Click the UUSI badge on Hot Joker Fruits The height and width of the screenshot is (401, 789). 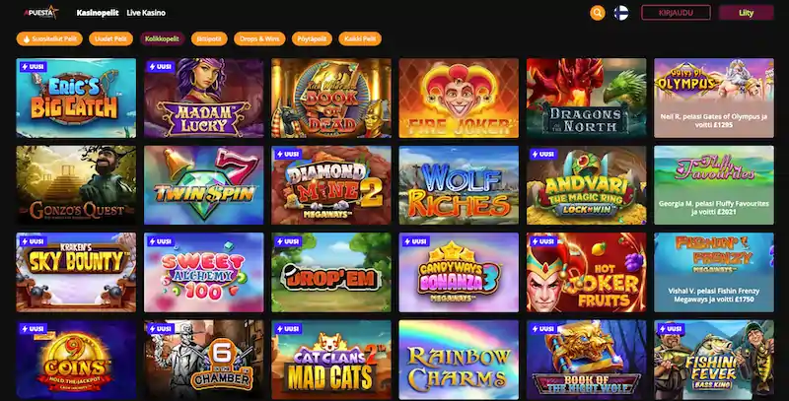click(x=543, y=241)
